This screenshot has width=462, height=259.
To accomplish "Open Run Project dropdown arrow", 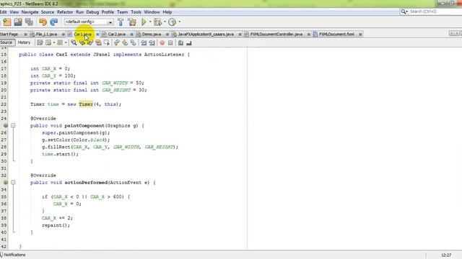I will (150, 22).
